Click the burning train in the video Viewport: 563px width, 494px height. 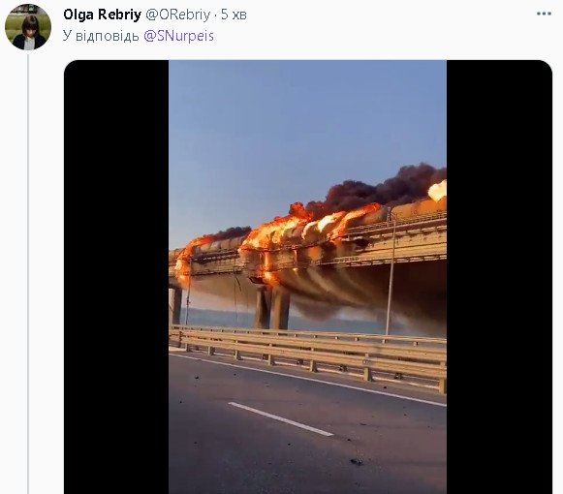[x=309, y=228]
